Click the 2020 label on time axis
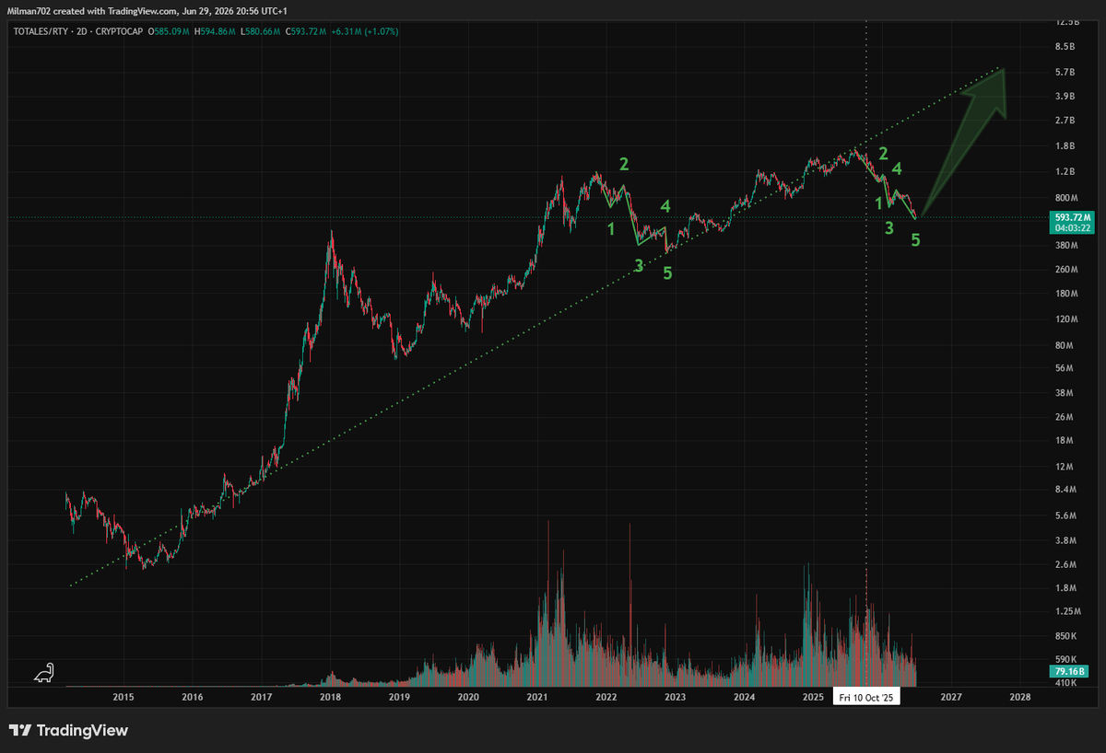This screenshot has width=1106, height=753. click(x=468, y=698)
